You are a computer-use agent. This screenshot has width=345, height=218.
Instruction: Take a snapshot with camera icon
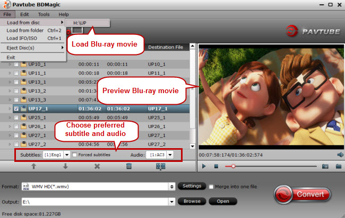point(325,167)
